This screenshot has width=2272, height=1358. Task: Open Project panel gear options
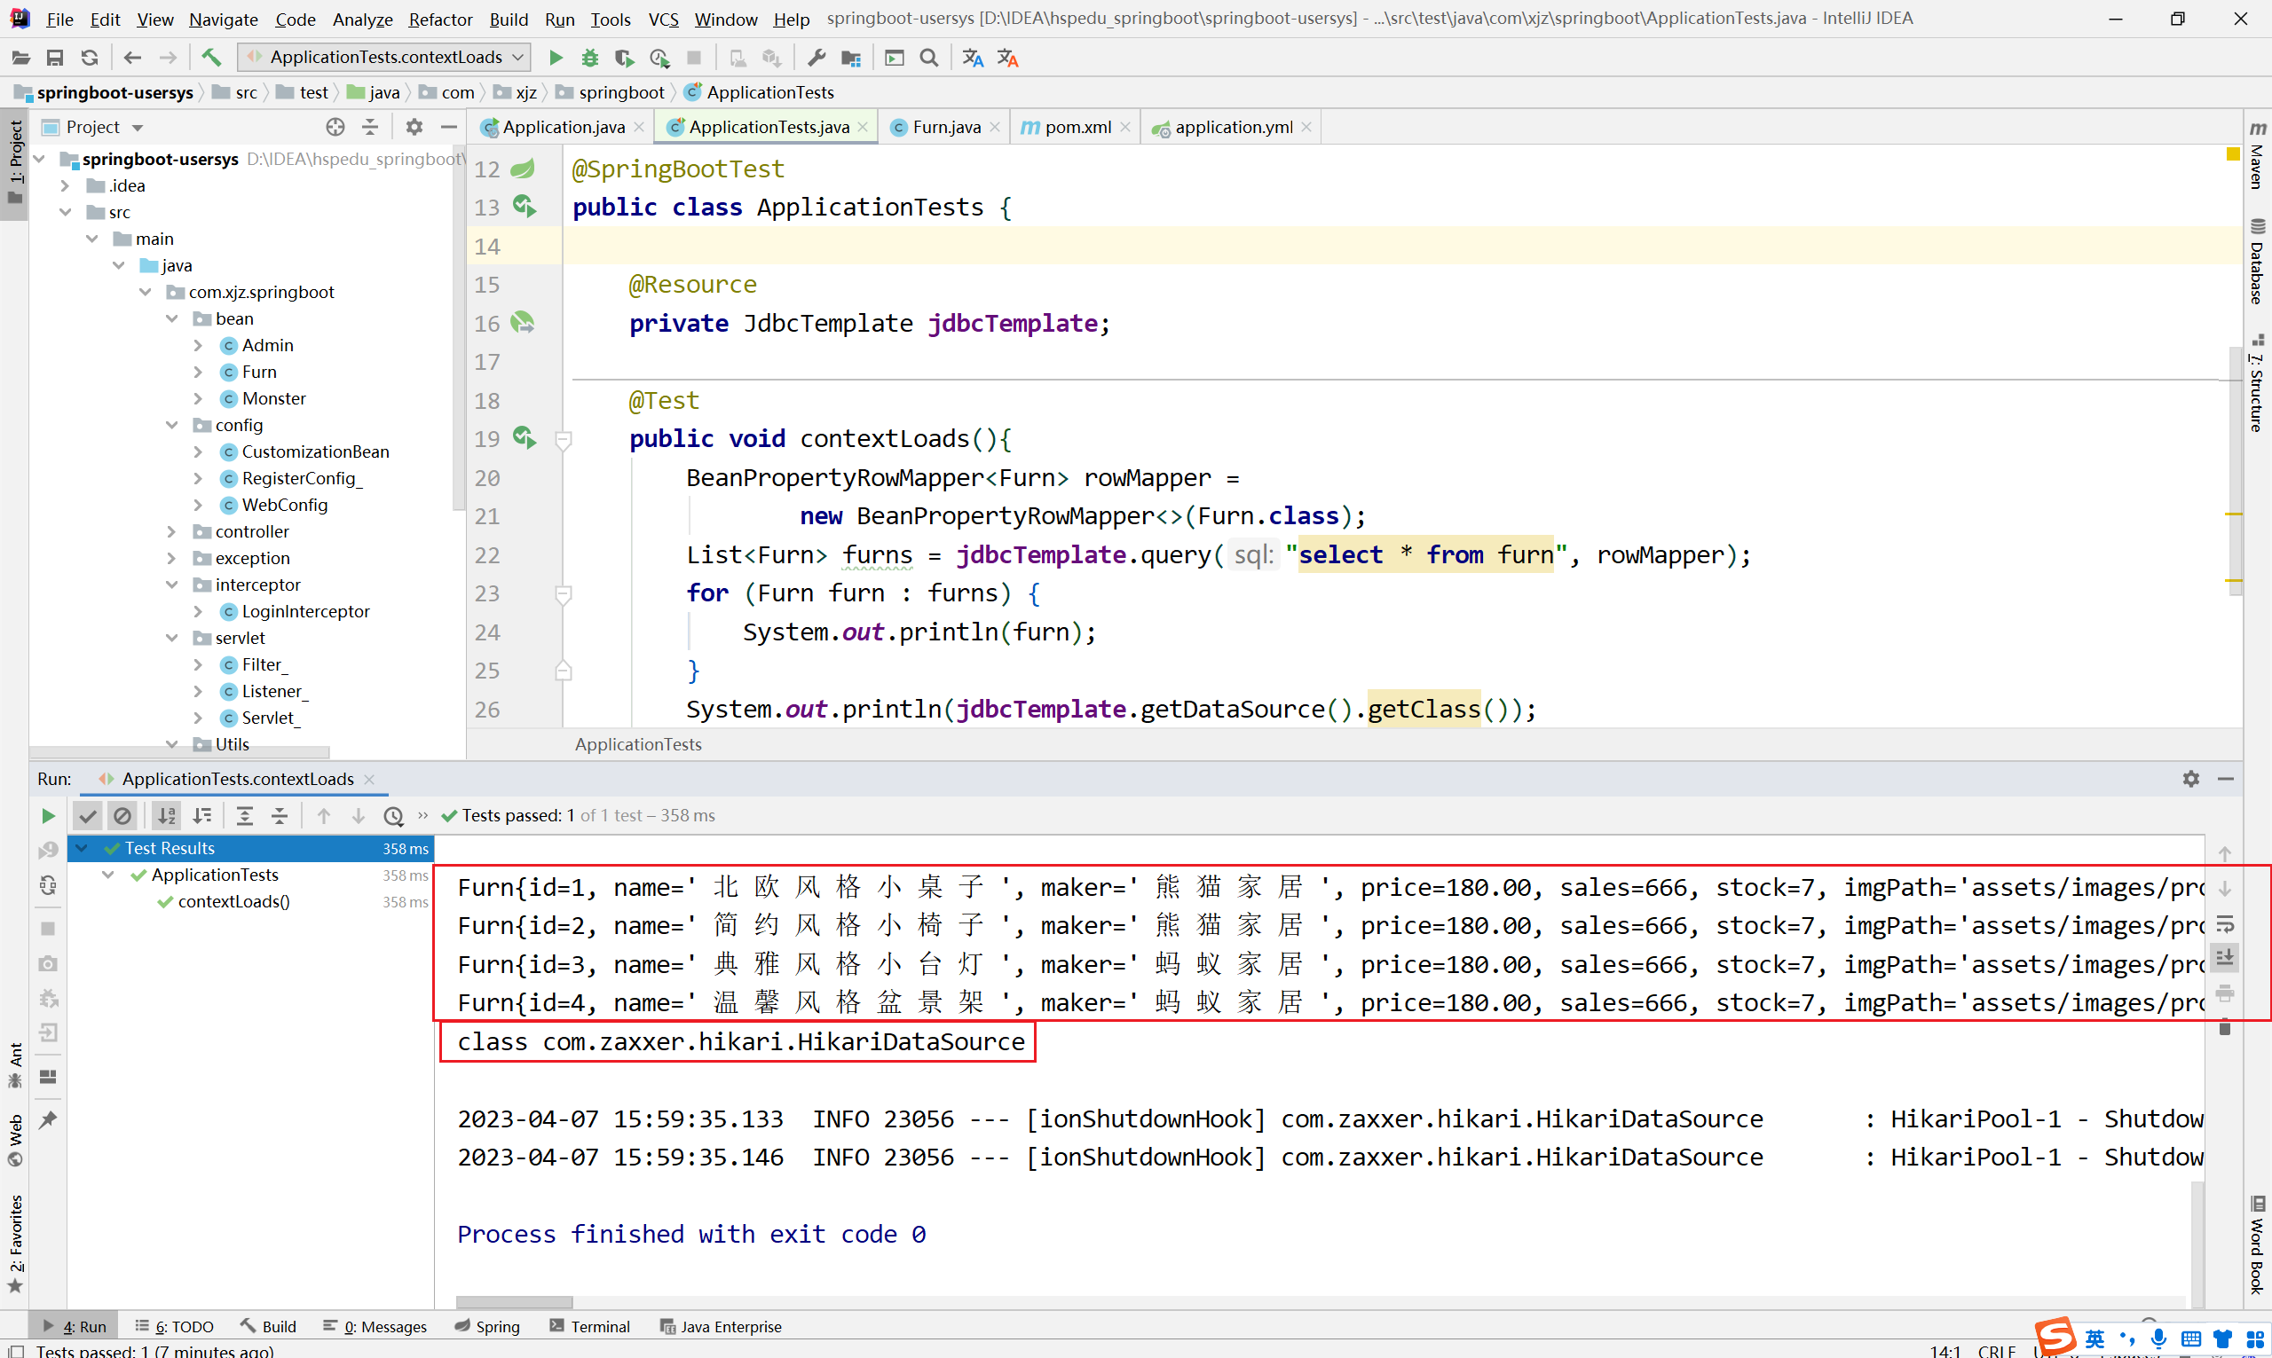tap(414, 127)
